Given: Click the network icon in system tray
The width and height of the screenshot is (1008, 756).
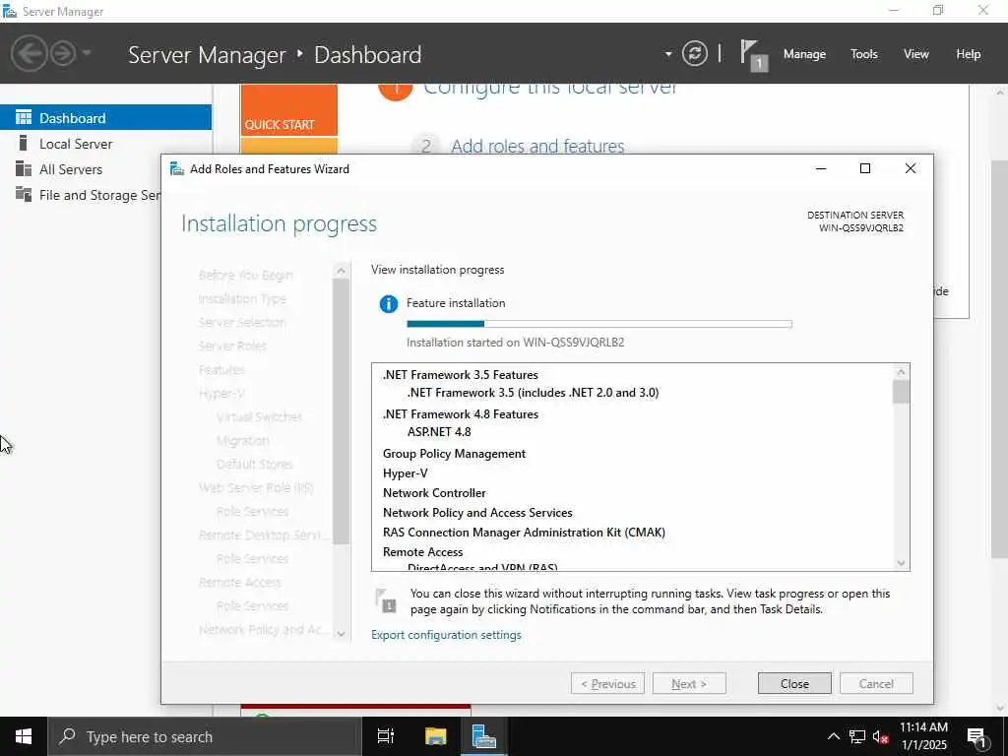Looking at the screenshot, I should pyautogui.click(x=857, y=736).
